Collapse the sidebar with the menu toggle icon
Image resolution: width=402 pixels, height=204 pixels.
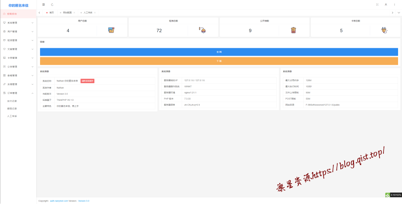(44, 5)
